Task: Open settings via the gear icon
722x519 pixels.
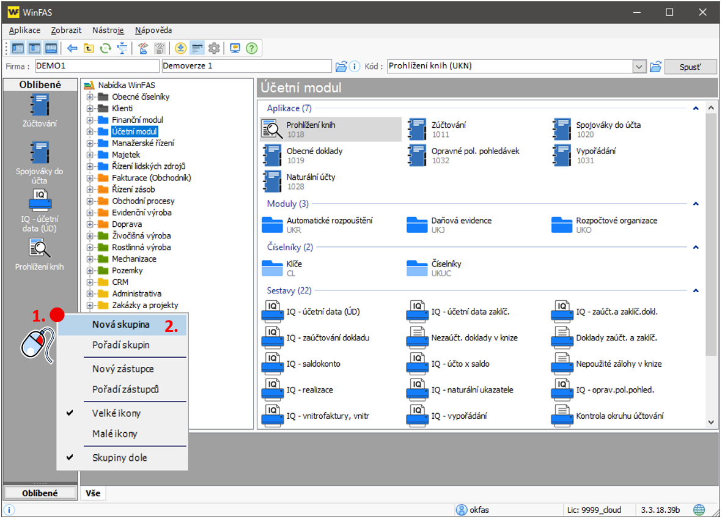Action: (x=214, y=48)
